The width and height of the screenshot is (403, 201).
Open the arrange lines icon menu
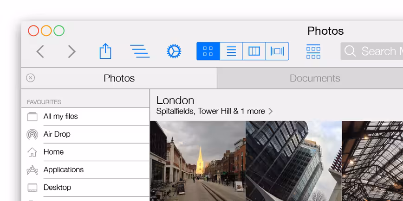(140, 51)
